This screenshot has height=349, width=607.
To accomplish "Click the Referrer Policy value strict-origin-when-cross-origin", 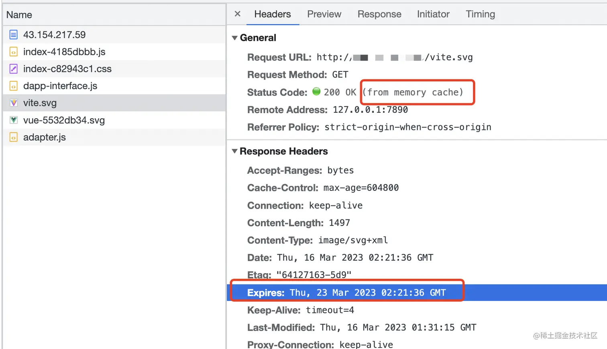I will (408, 127).
